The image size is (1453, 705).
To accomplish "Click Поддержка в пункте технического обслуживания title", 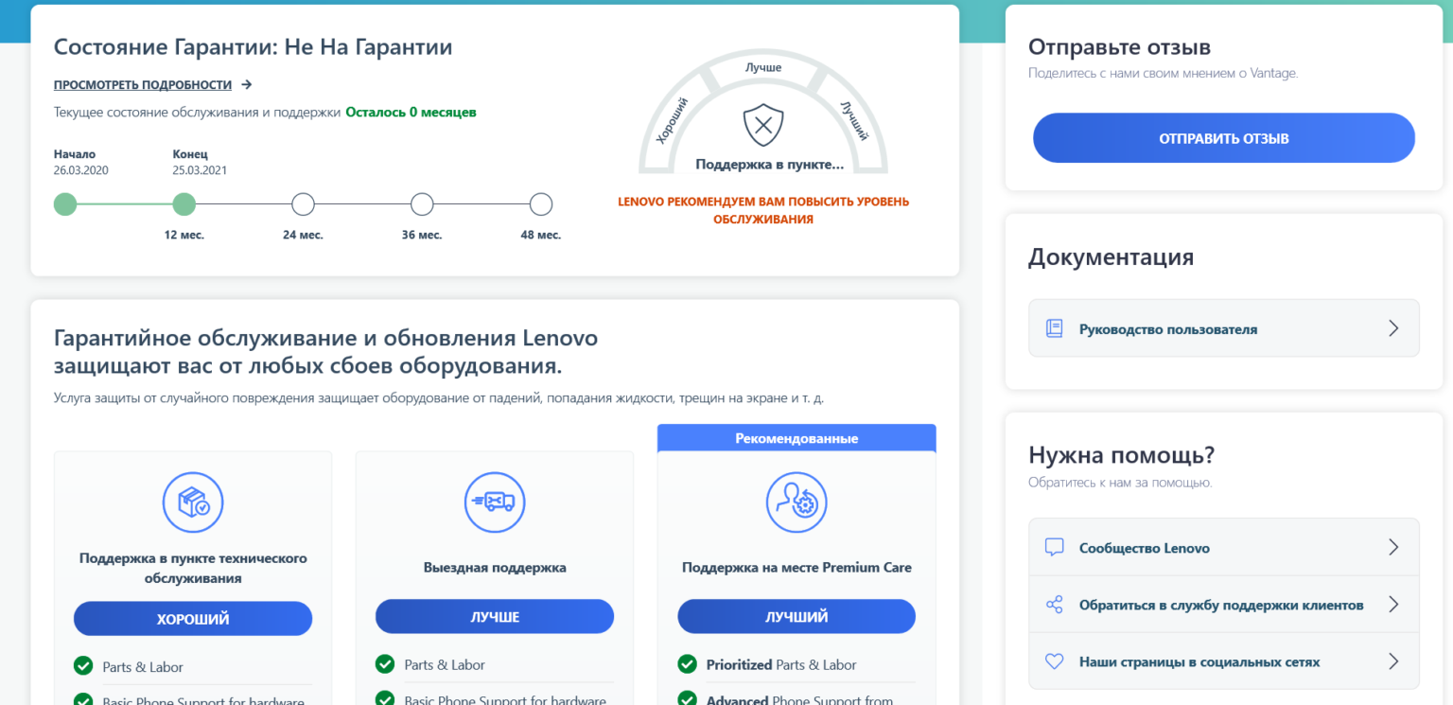I will pyautogui.click(x=193, y=568).
